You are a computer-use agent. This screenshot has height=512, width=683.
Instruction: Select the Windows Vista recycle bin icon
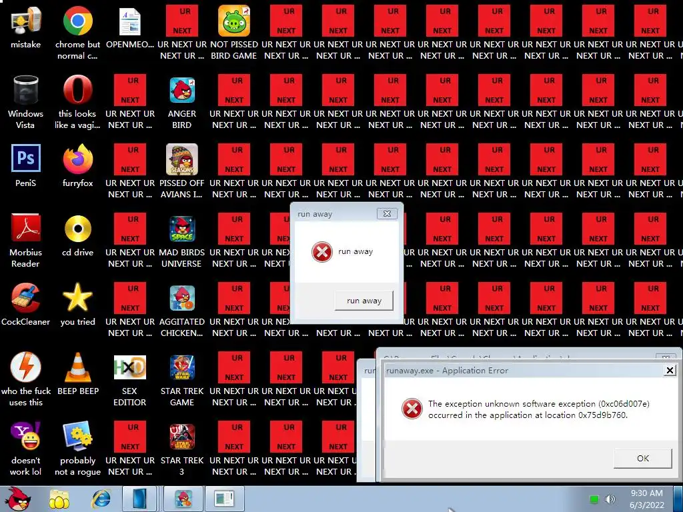coord(26,90)
